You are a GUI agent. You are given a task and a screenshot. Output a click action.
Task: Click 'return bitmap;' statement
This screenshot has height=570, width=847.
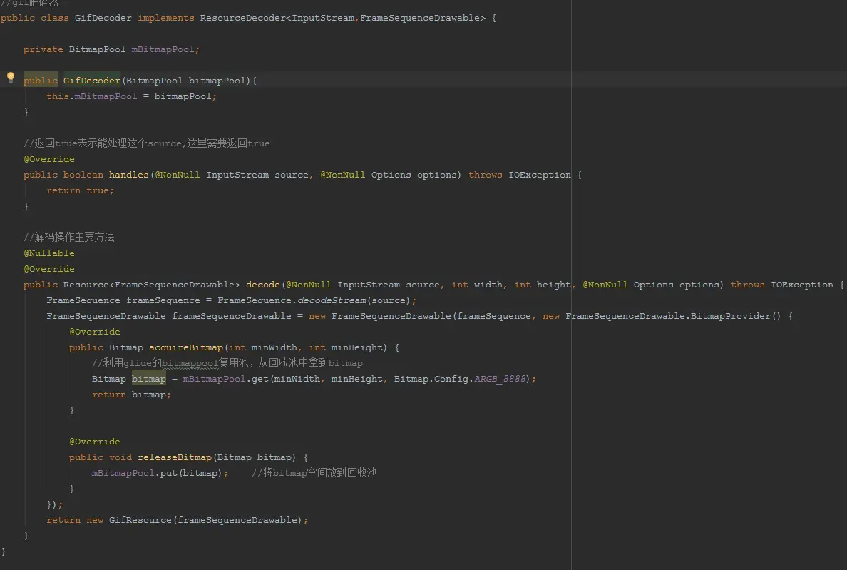[x=131, y=395]
